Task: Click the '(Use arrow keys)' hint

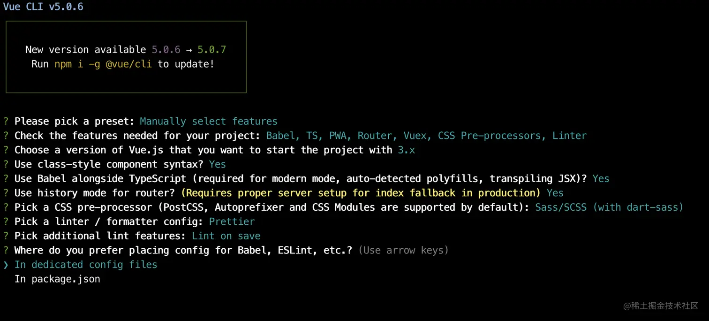Action: (x=403, y=250)
